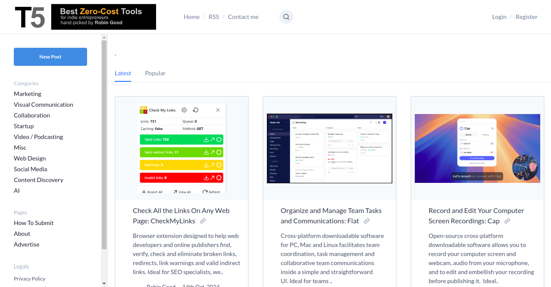The height and width of the screenshot is (287, 551).
Task: Click CheckMyLinks description starting 'Browser extension designed'
Action: [x=187, y=254]
